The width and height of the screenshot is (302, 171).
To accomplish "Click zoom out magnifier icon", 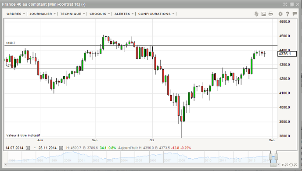I will [286, 165].
